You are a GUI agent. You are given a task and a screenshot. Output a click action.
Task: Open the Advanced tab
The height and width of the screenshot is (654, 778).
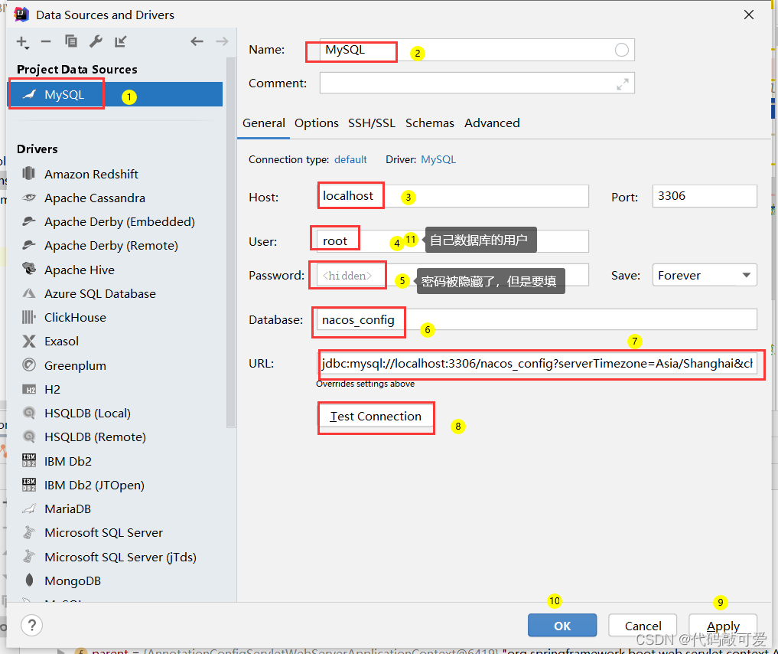492,123
